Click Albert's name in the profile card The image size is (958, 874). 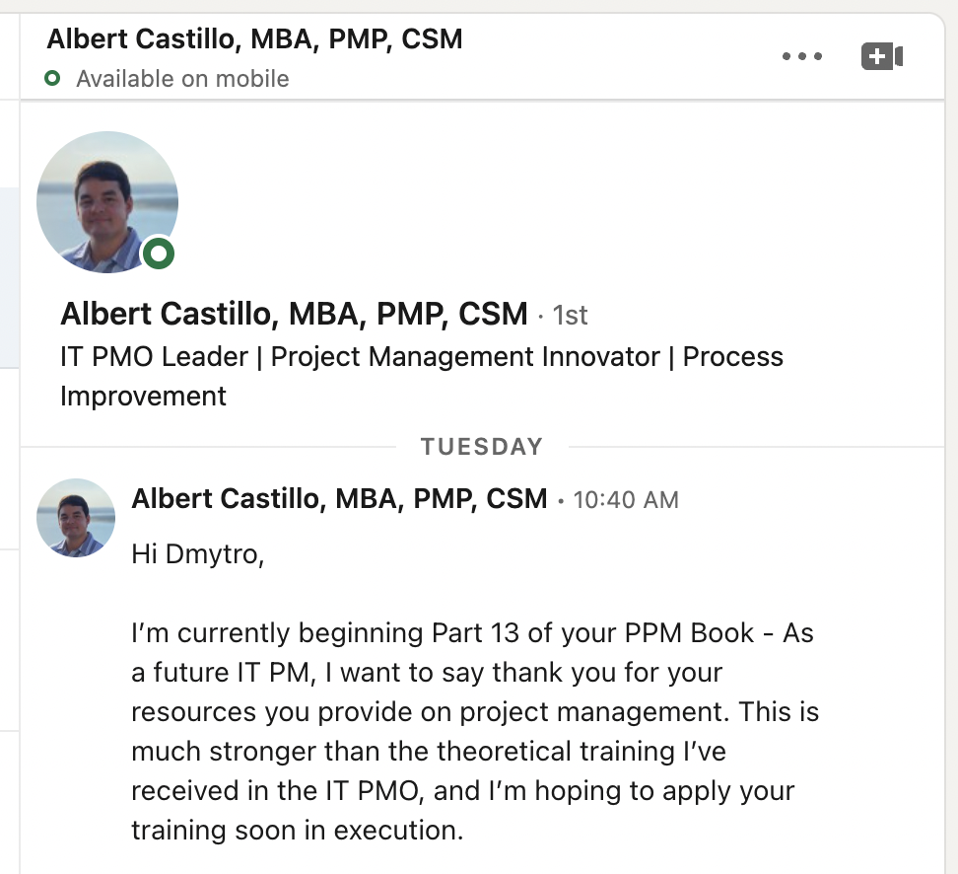[x=294, y=314]
